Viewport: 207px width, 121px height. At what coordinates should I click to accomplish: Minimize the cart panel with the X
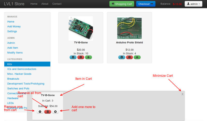[182, 94]
